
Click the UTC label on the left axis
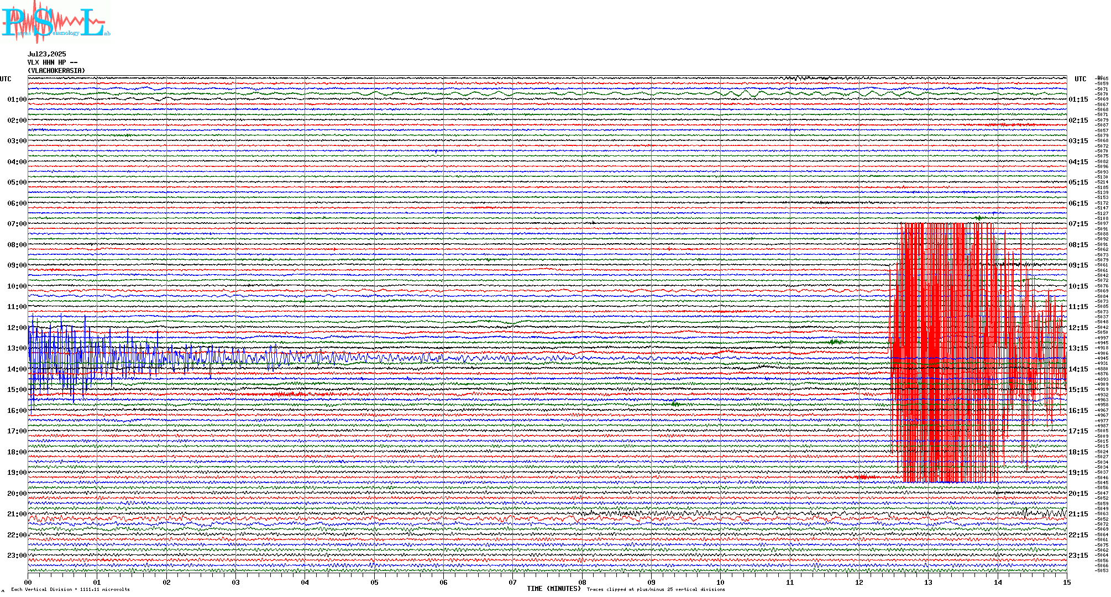(x=6, y=79)
